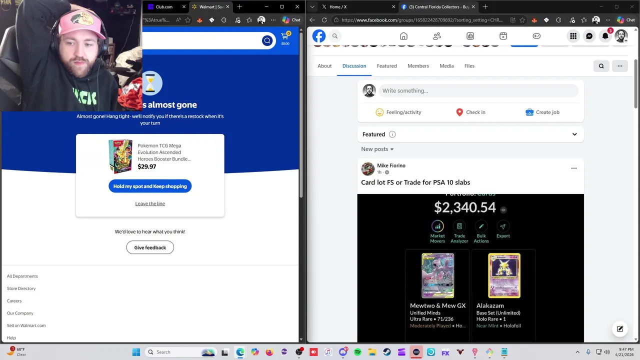
Task: Bookmark Facebook page with star icon
Action: coord(522,20)
